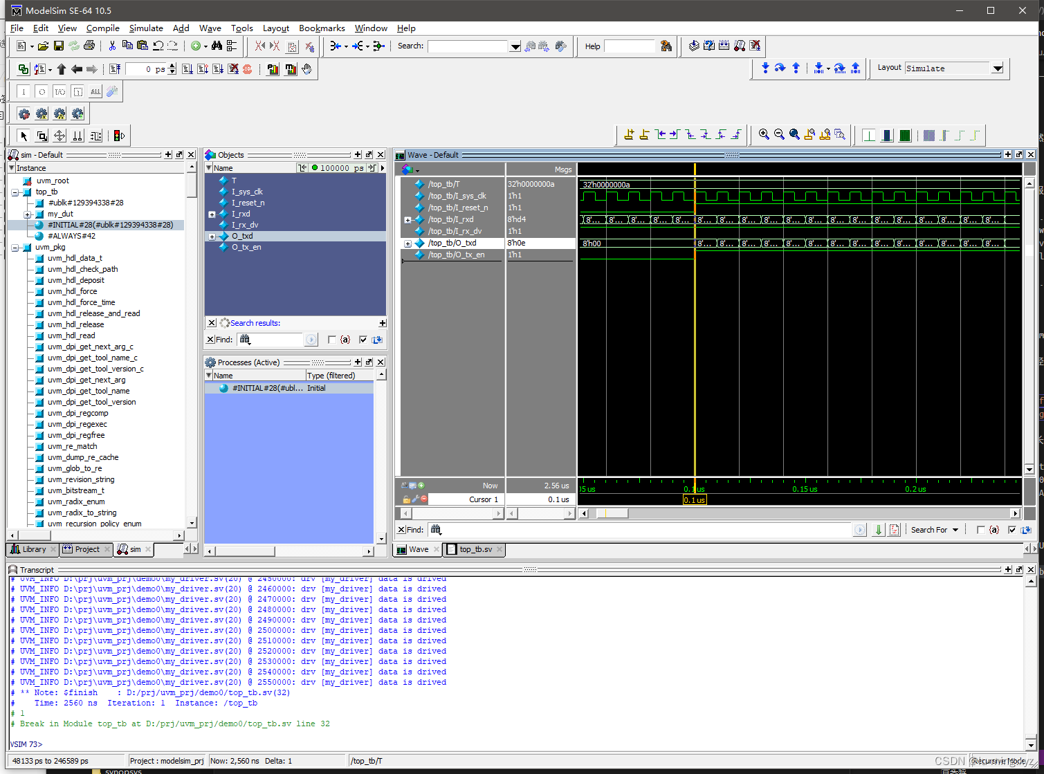This screenshot has width=1044, height=774.
Task: Toggle the checkbox near {a} in Wave find bar
Action: click(x=981, y=530)
